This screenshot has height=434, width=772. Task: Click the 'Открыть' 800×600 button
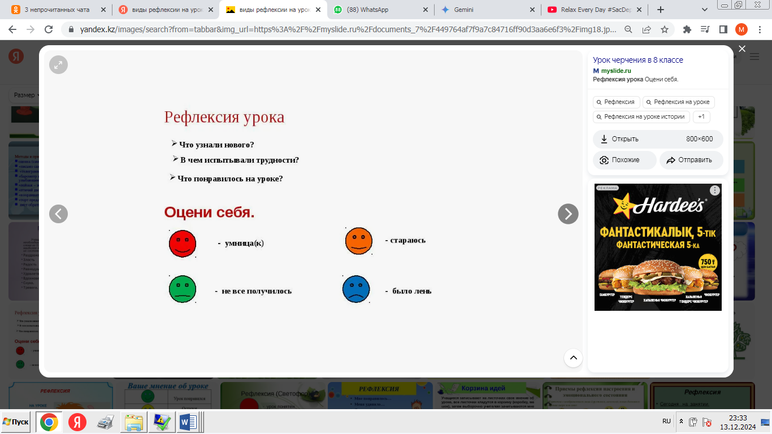[658, 139]
